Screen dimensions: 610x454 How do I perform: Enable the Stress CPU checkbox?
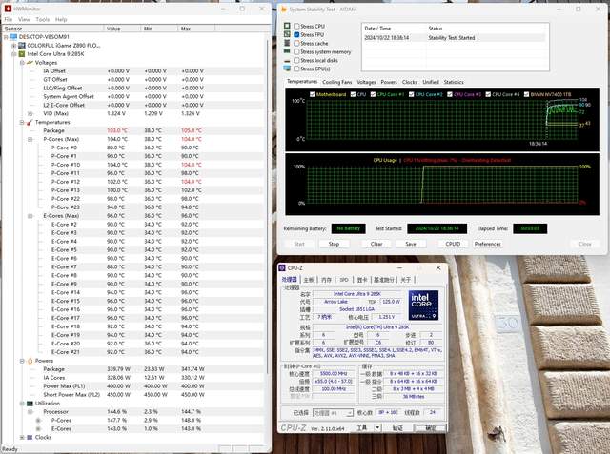[296, 26]
